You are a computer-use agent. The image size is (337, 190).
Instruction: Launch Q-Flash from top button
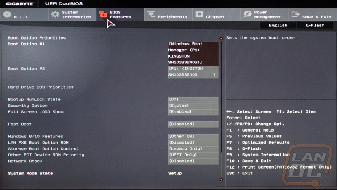pyautogui.click(x=315, y=25)
